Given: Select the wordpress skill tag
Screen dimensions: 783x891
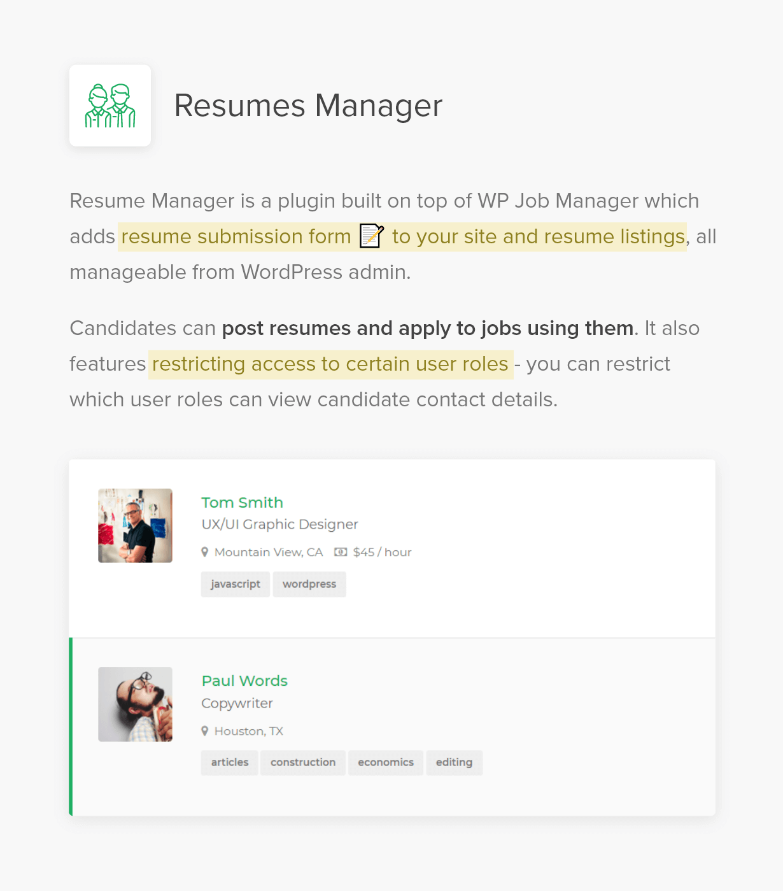Looking at the screenshot, I should [x=309, y=584].
